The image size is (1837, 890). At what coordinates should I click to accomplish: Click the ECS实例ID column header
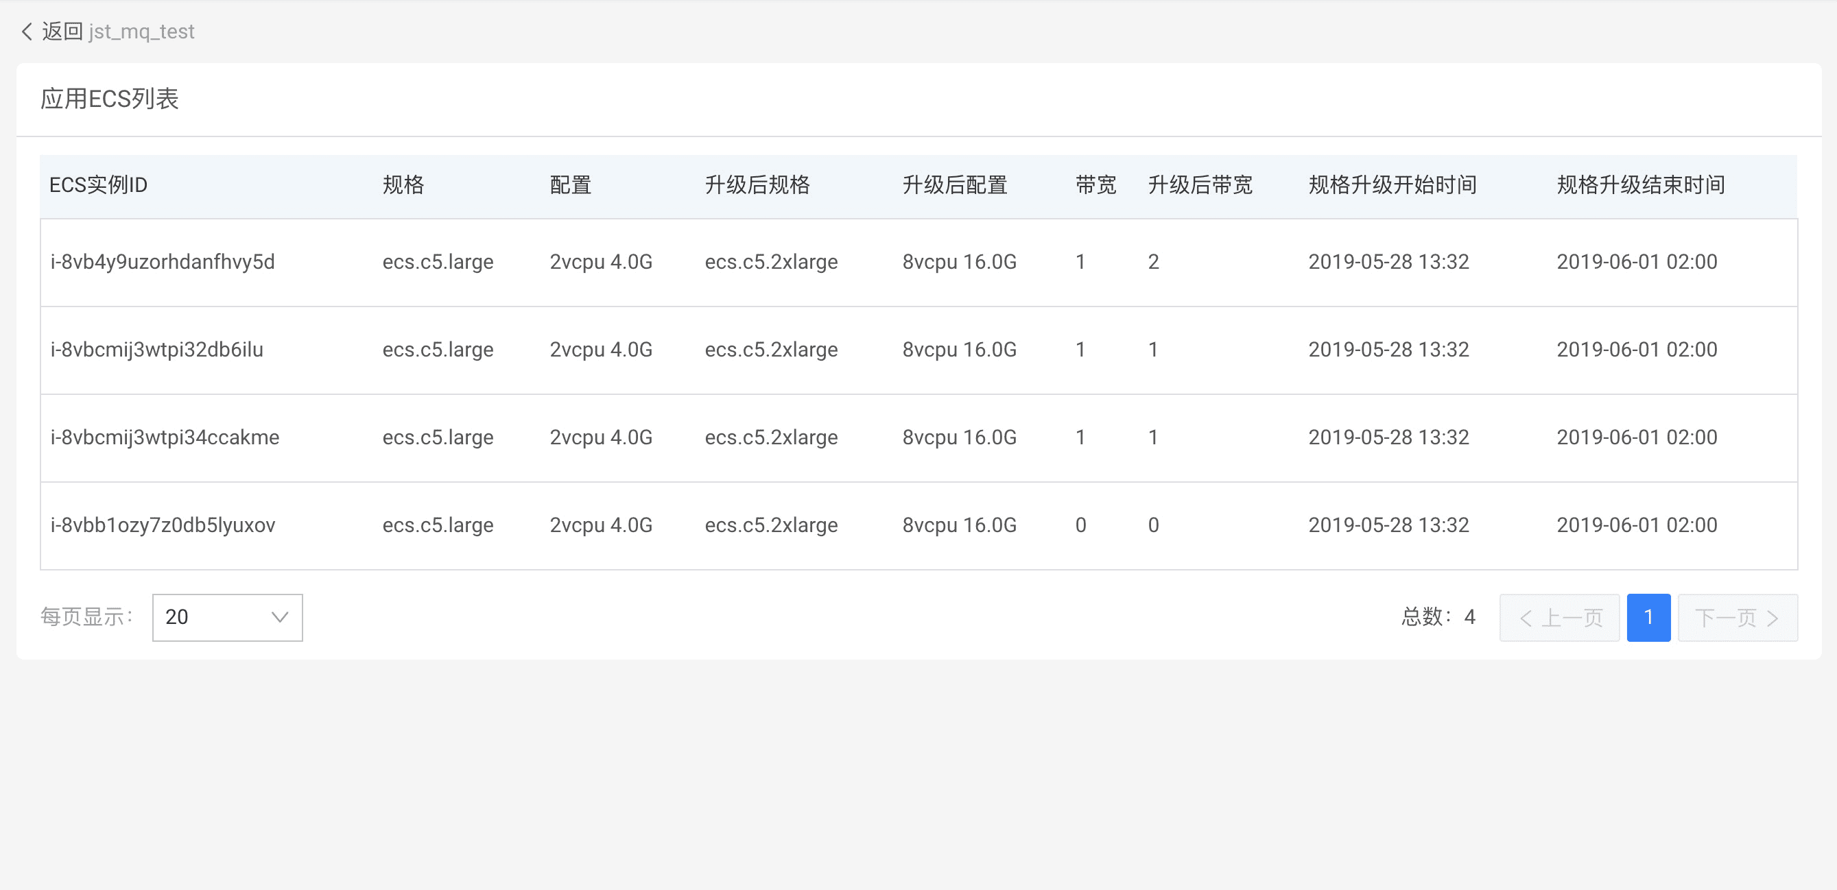(98, 185)
